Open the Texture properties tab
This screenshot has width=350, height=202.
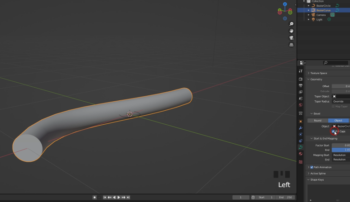pyautogui.click(x=301, y=162)
